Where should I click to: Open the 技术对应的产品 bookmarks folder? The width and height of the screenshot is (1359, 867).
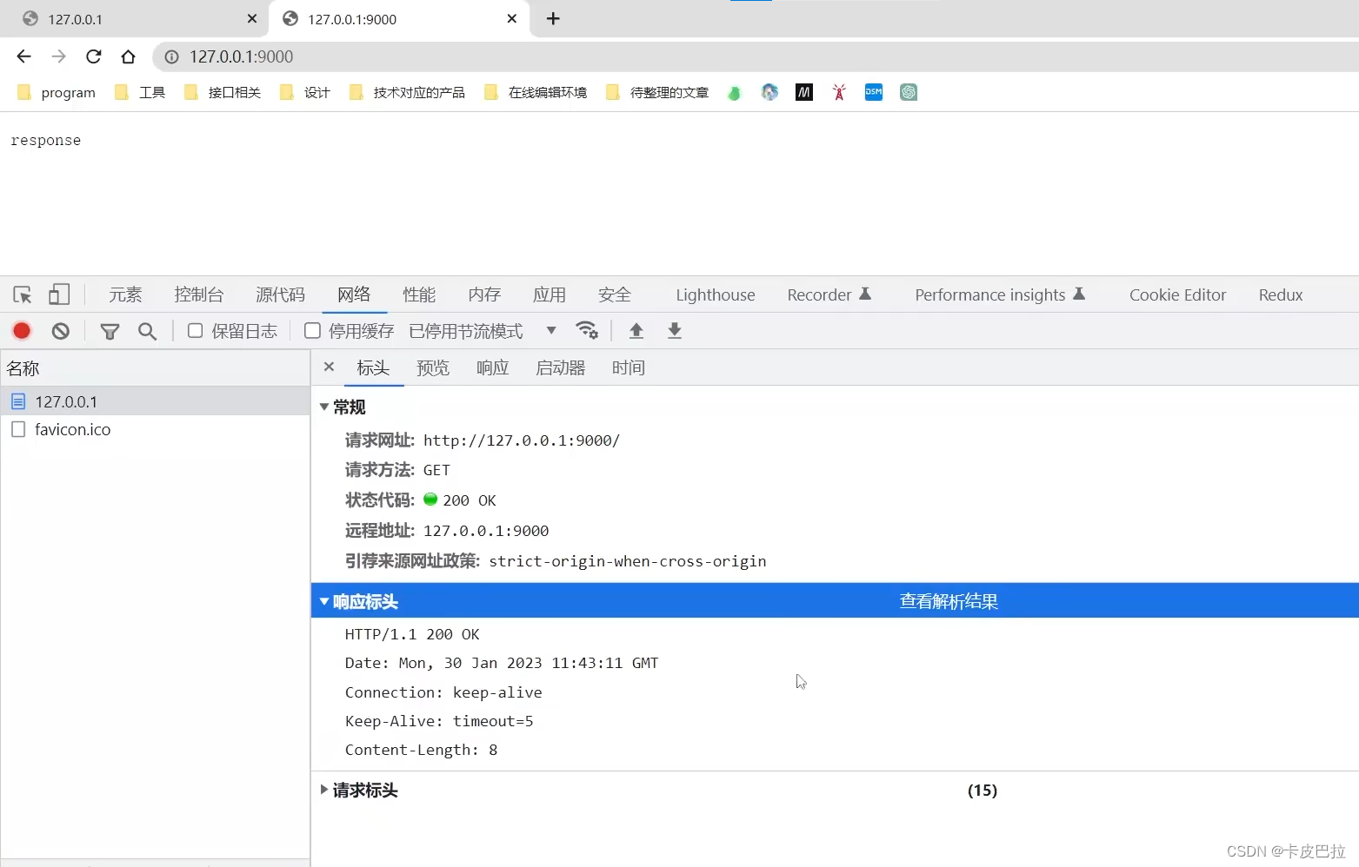click(x=407, y=92)
